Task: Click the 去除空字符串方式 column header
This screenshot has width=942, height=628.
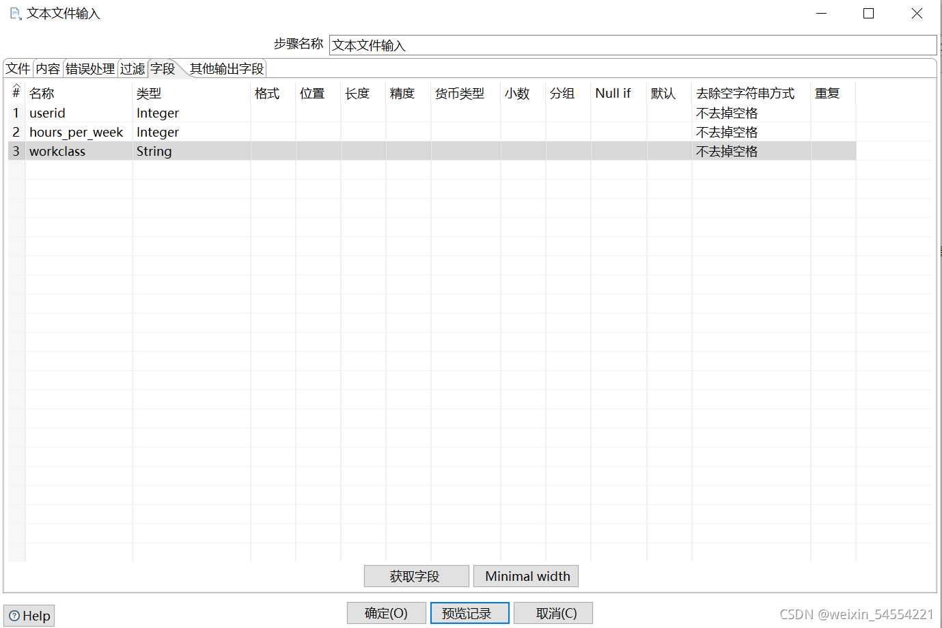Action: tap(751, 93)
